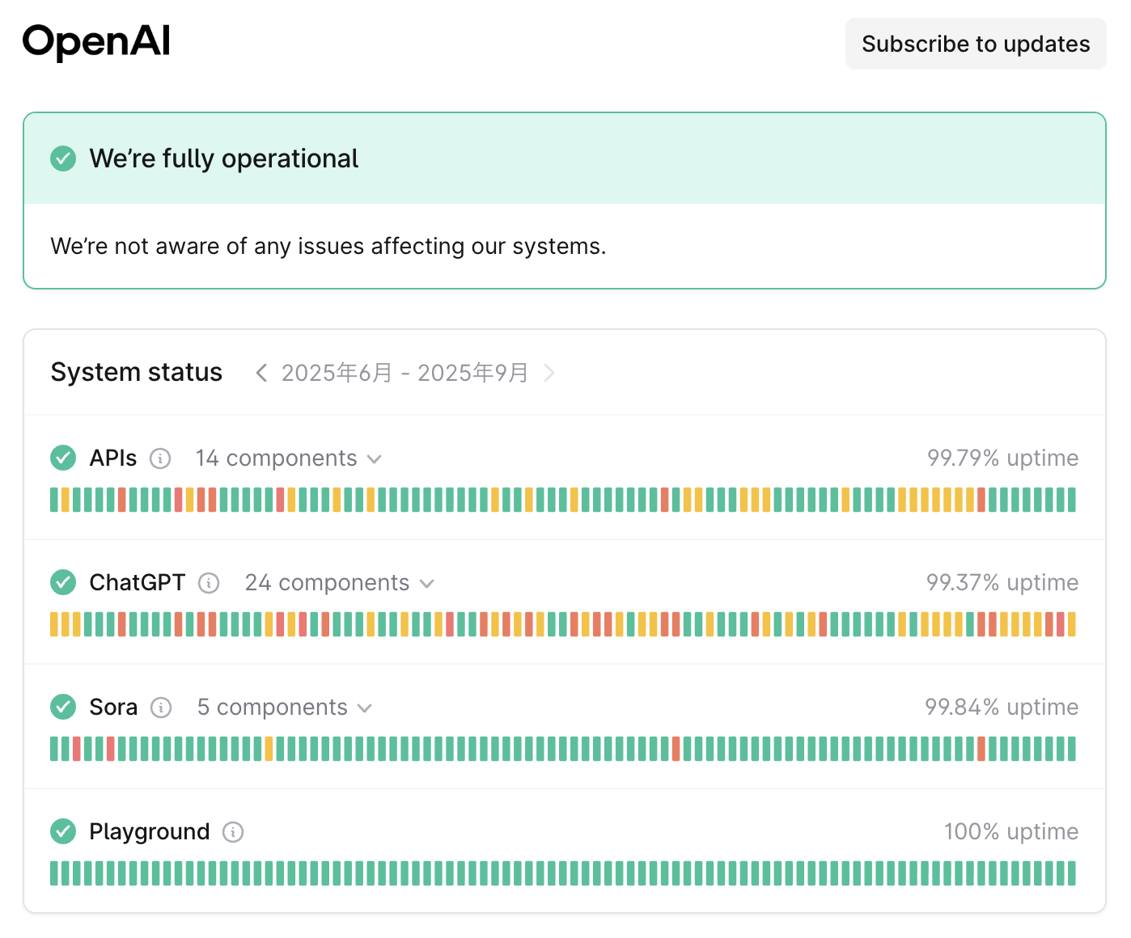Click the ChatGPT group label

coord(138,582)
